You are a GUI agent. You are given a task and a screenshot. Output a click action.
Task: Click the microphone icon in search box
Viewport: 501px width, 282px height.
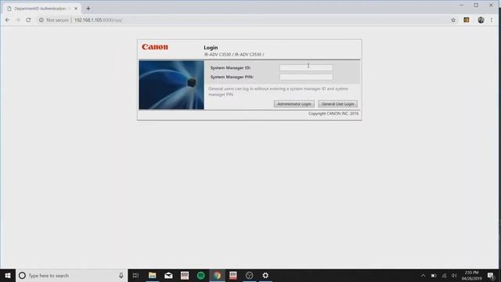[121, 276]
